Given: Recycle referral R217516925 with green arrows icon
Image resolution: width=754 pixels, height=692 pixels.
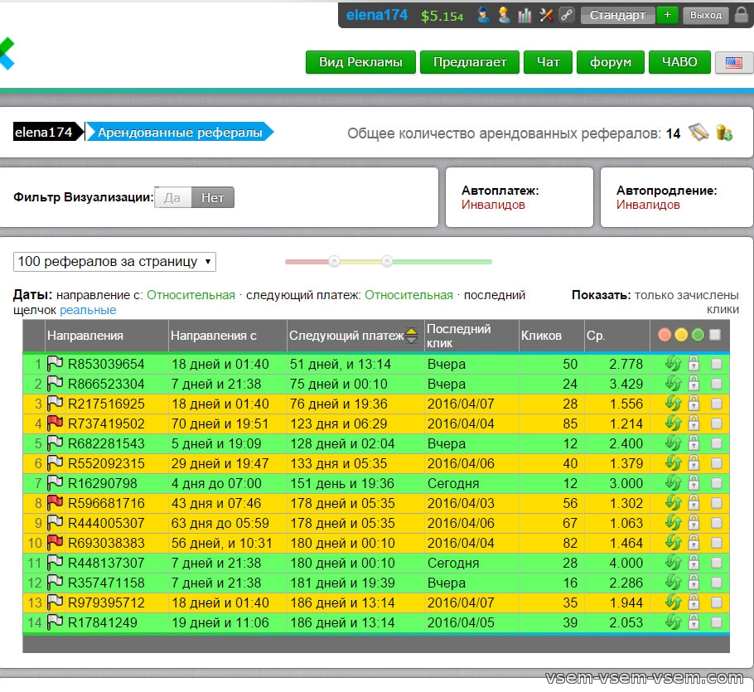Looking at the screenshot, I should (673, 404).
